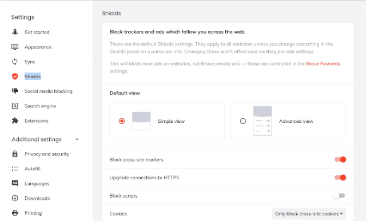This screenshot has width=366, height=221.
Task: Go to Languages settings
Action: (x=37, y=184)
